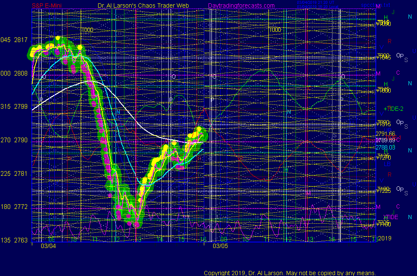The height and width of the screenshot is (276, 417).
Task: Click the cyan "2788.03" price value
Action: [x=385, y=147]
